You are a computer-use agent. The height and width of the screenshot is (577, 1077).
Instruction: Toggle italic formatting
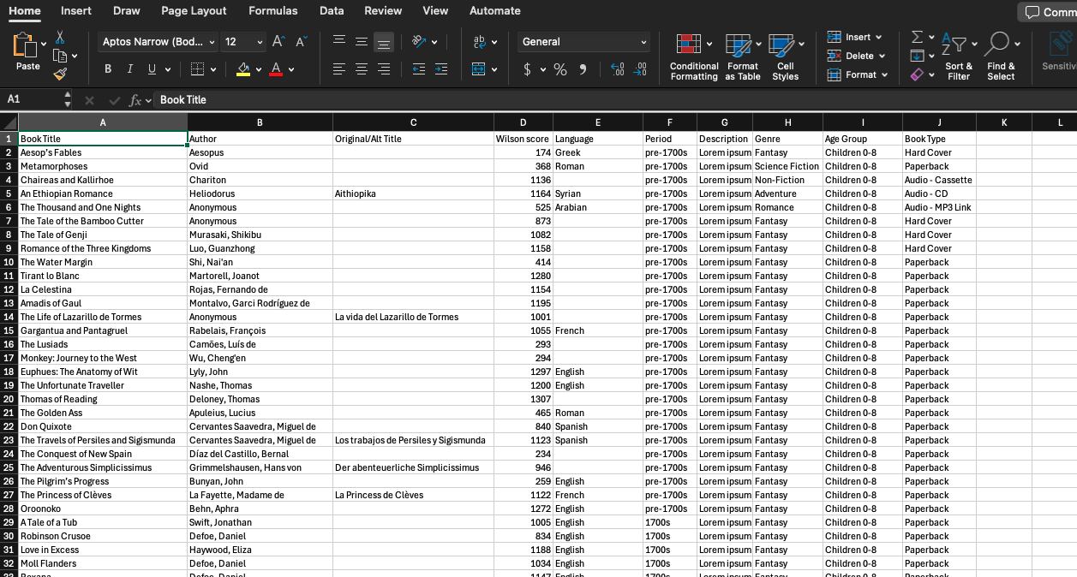click(130, 69)
